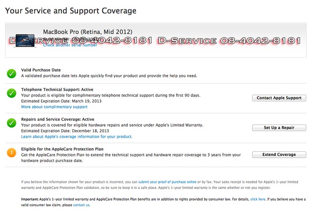Follow the 'click here' consumer law link
311x210 pixels.
[x=258, y=199]
